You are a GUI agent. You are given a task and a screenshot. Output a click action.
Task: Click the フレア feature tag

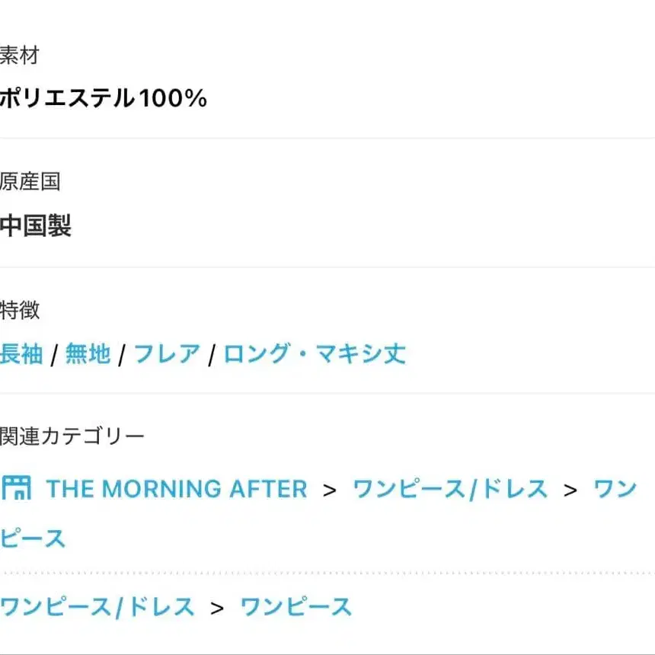coord(167,354)
